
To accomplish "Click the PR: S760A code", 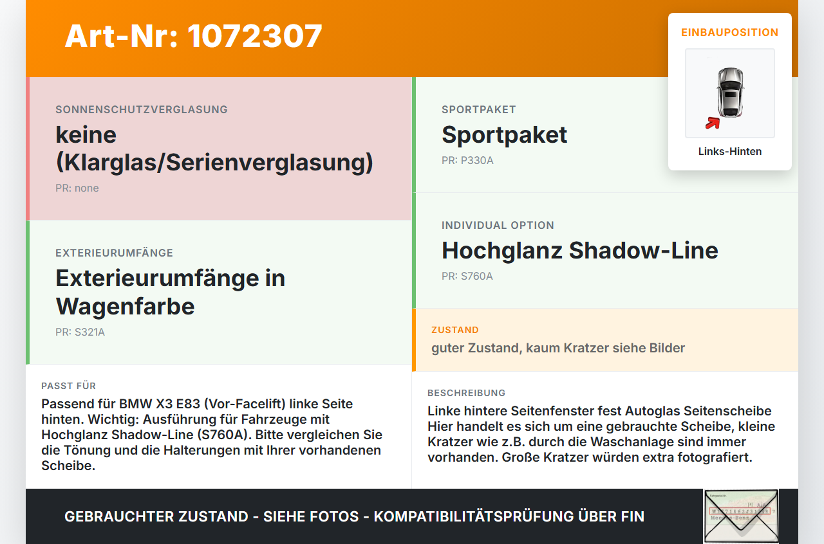I will tap(467, 277).
